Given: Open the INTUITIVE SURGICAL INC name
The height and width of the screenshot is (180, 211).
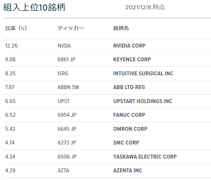Looking at the screenshot, I should point(143,73).
